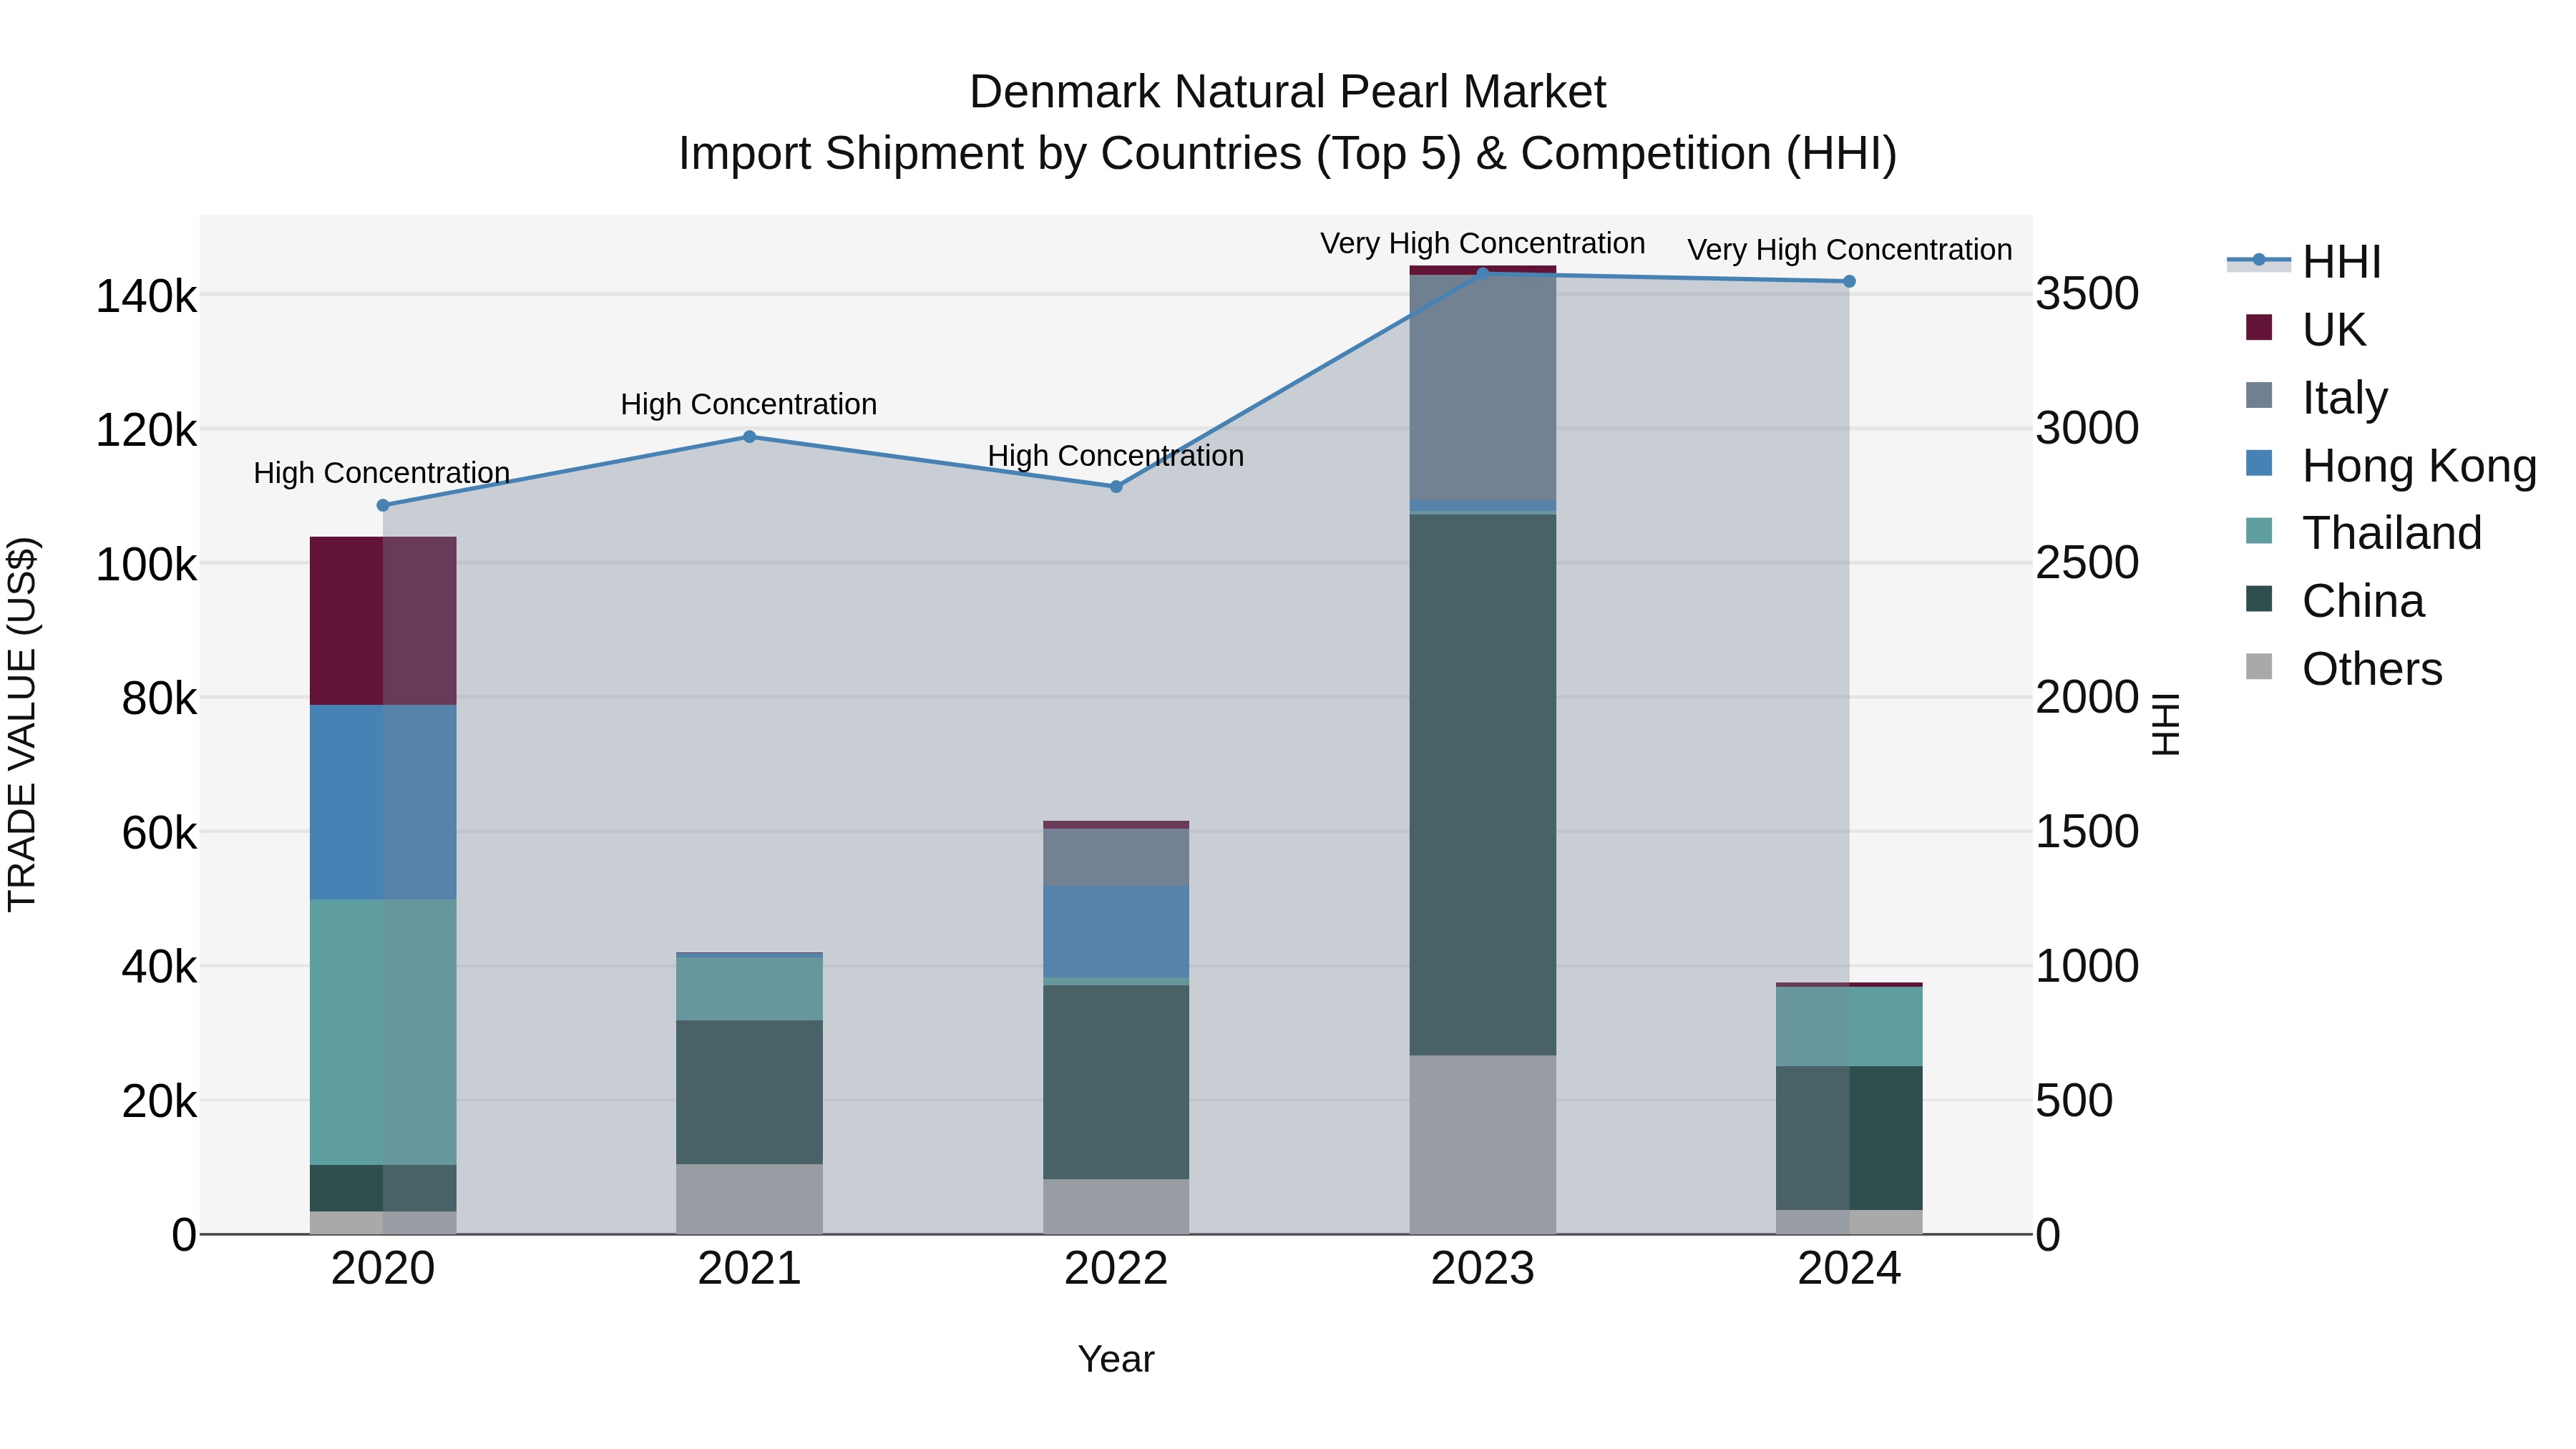This screenshot has width=2576, height=1449.
Task: Click the UK maroon legend swatch
Action: (x=2259, y=327)
